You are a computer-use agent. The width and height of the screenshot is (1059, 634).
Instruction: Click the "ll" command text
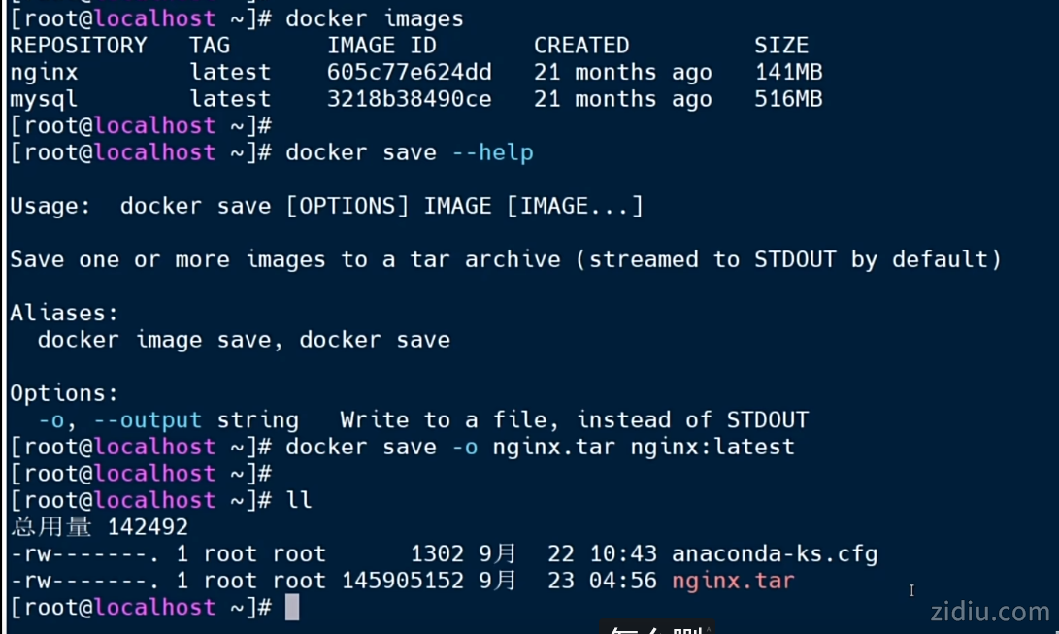pos(299,500)
